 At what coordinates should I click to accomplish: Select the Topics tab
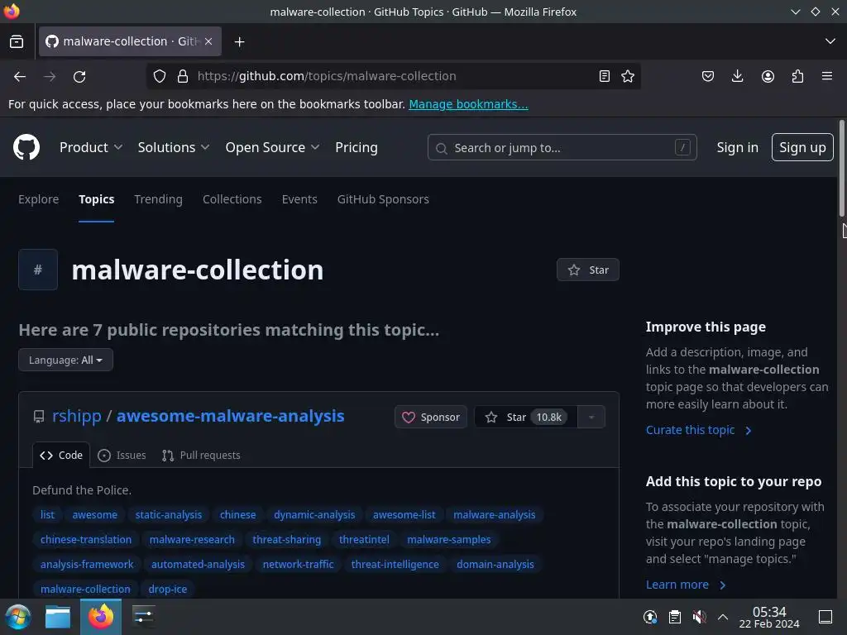point(96,199)
